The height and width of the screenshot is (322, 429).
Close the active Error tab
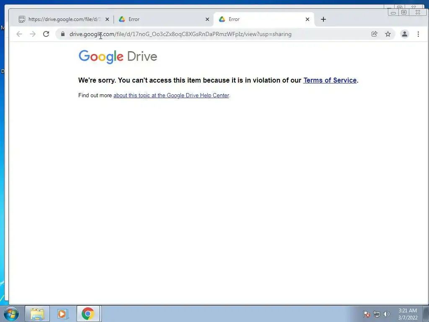coord(308,19)
